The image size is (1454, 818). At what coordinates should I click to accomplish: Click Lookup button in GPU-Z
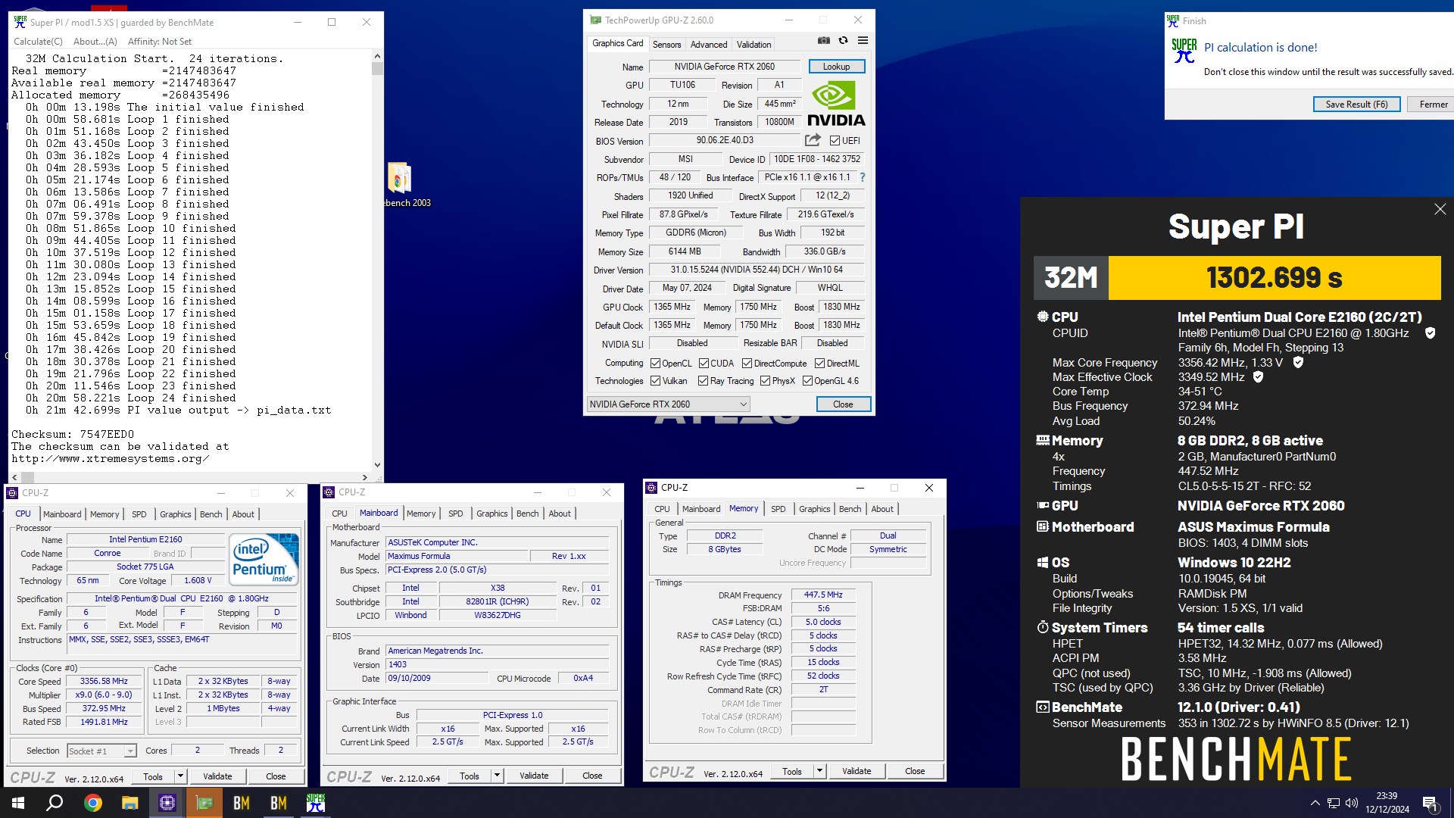[836, 67]
